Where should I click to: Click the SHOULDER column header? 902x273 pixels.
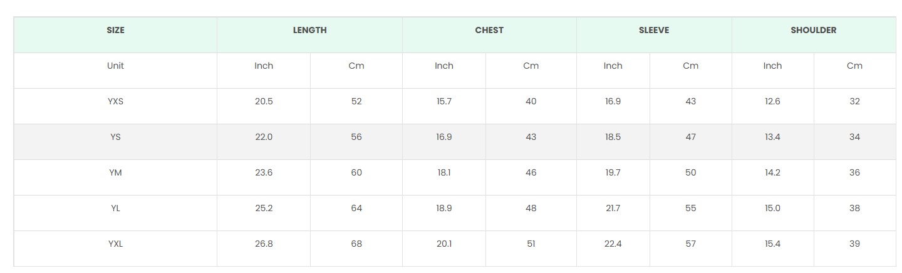(813, 30)
